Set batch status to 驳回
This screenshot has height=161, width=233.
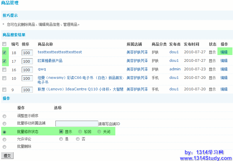point(80,132)
